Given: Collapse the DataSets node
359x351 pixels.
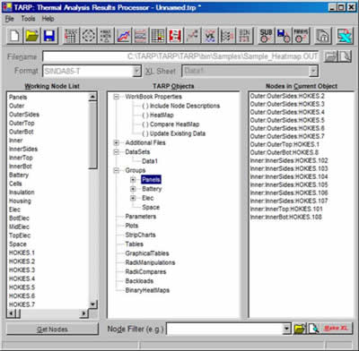Looking at the screenshot, I should click(x=117, y=152).
